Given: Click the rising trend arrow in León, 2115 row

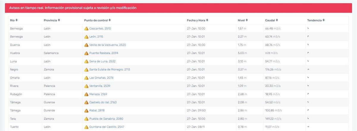Looking at the screenshot, I should click(x=308, y=37).
